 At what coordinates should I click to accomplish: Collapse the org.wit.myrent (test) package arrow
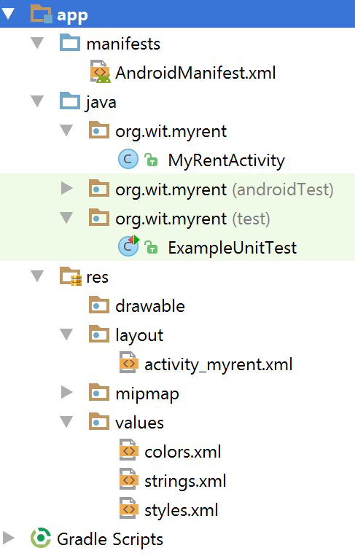pyautogui.click(x=66, y=218)
